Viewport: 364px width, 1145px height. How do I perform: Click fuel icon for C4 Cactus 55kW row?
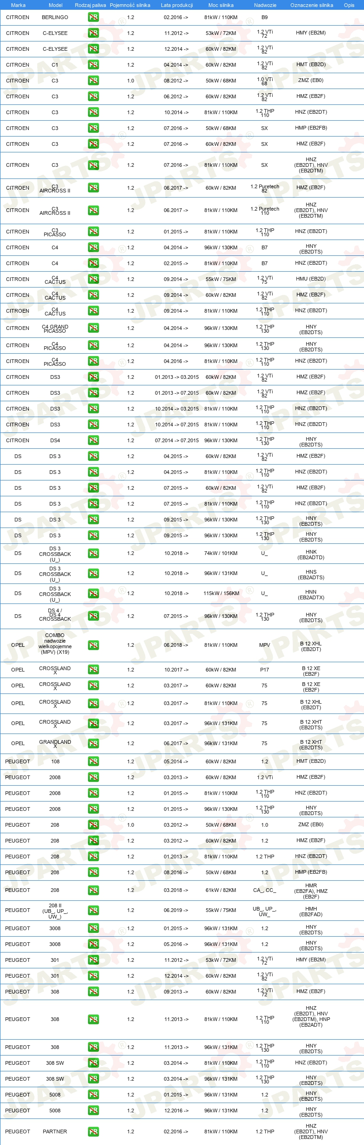coord(93,279)
